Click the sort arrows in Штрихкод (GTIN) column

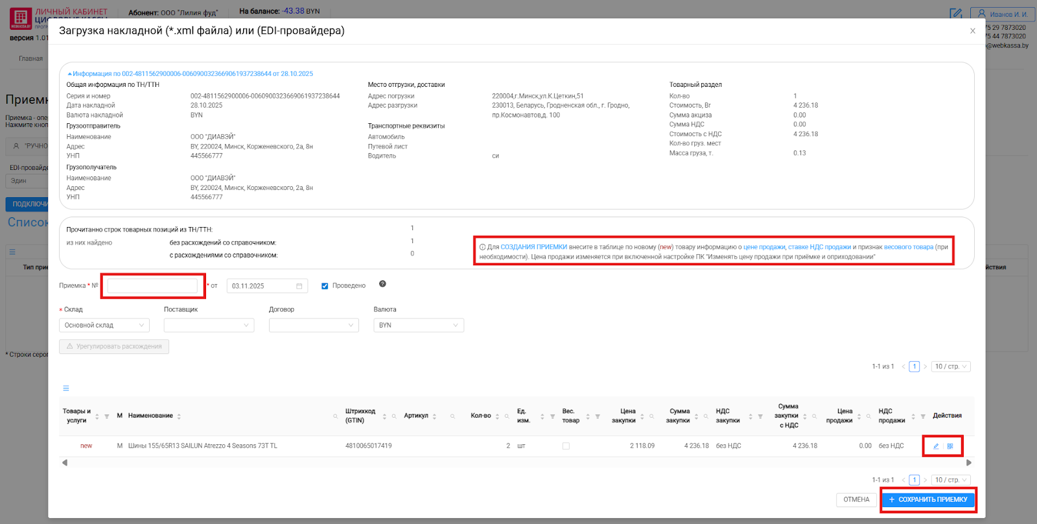[384, 416]
